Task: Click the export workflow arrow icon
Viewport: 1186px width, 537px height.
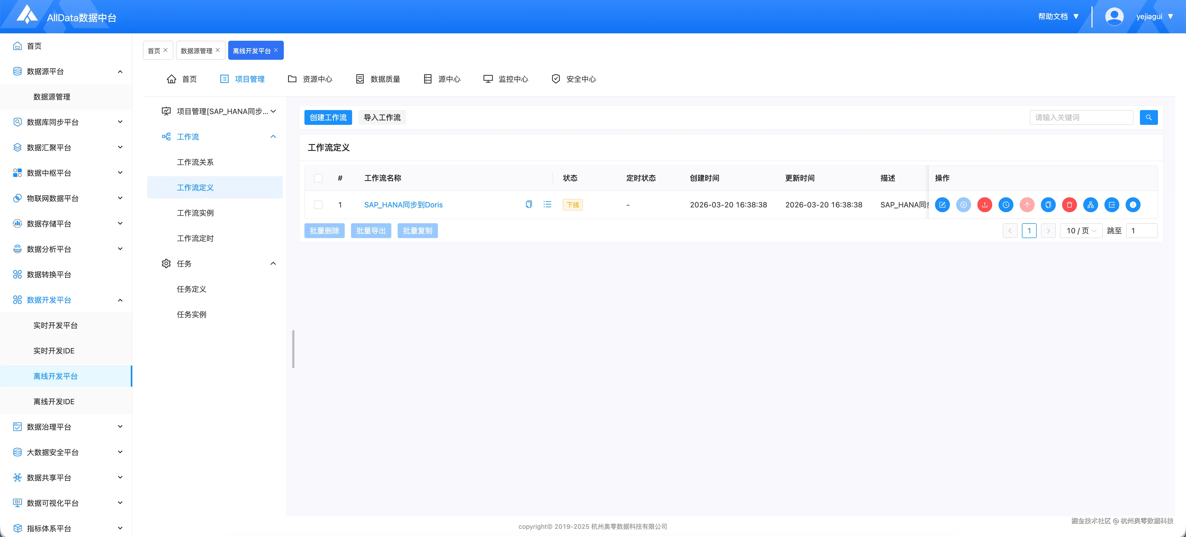Action: pyautogui.click(x=1111, y=205)
